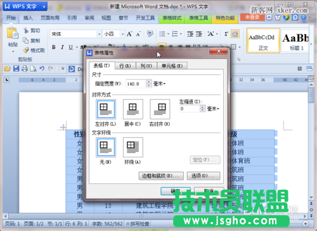Screen dimensions: 317x231
Task: Increase font size with the A+ icon
Action: pos(129,34)
